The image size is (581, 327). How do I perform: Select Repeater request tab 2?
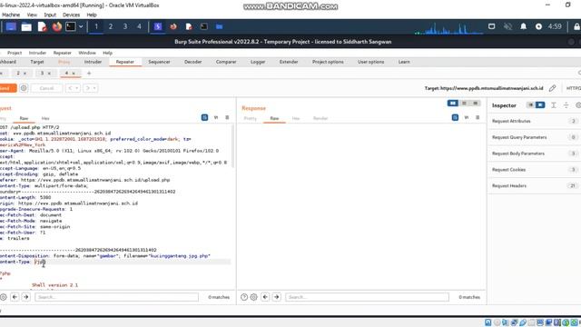tap(18, 74)
